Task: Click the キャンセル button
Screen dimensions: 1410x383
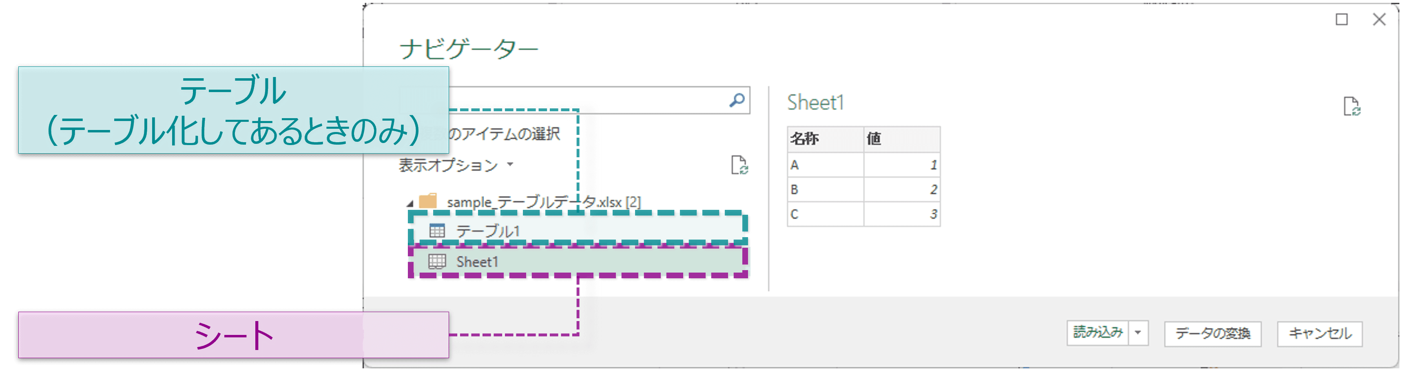Action: (1320, 333)
